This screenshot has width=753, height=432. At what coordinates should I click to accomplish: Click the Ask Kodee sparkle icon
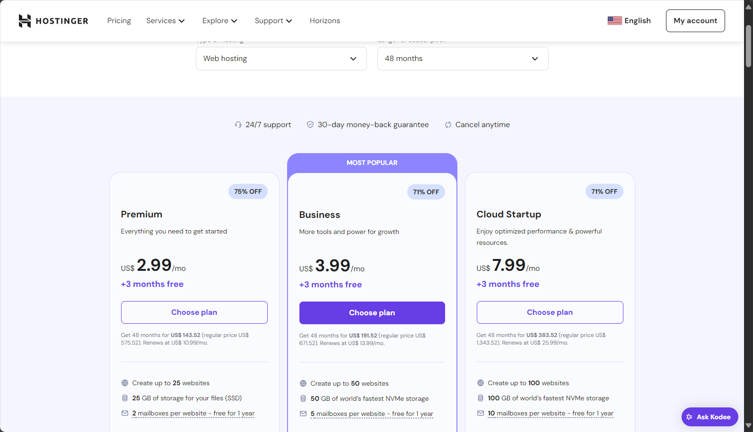click(x=690, y=417)
